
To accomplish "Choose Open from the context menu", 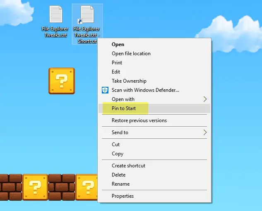I will tap(154, 44).
